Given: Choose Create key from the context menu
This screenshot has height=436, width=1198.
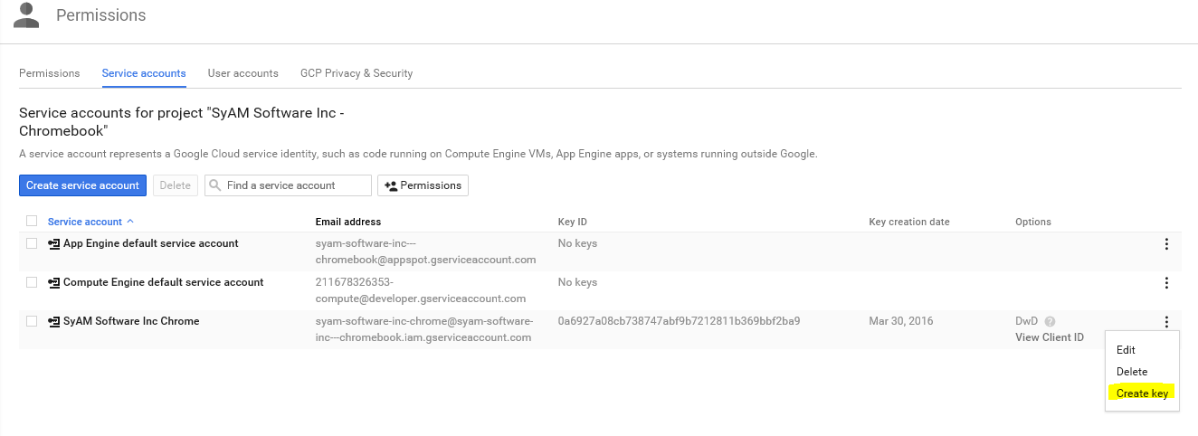Looking at the screenshot, I should [x=1143, y=393].
